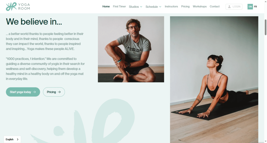Switch site language to FR
Viewport: 267px width, 143px height.
point(256,6)
